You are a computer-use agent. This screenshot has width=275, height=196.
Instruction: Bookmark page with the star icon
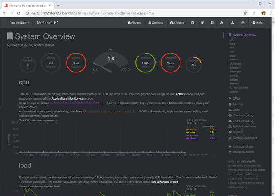245,13
